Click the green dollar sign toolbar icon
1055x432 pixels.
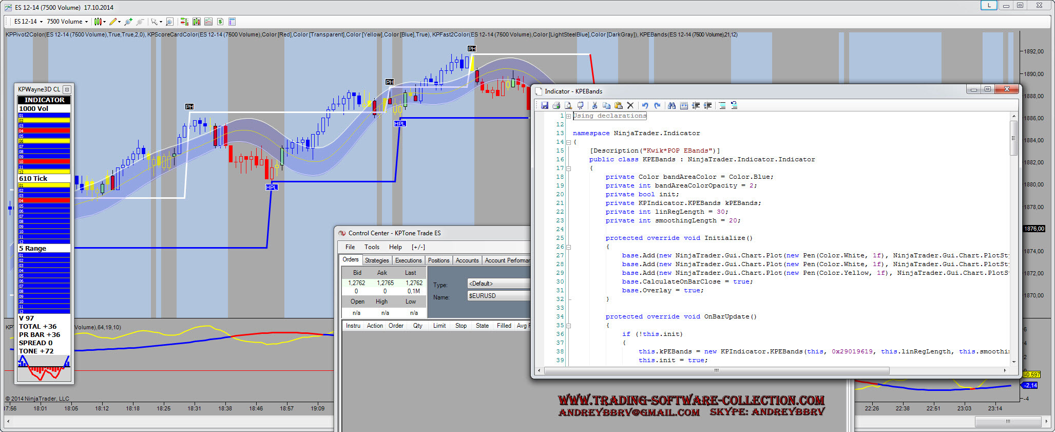click(220, 22)
